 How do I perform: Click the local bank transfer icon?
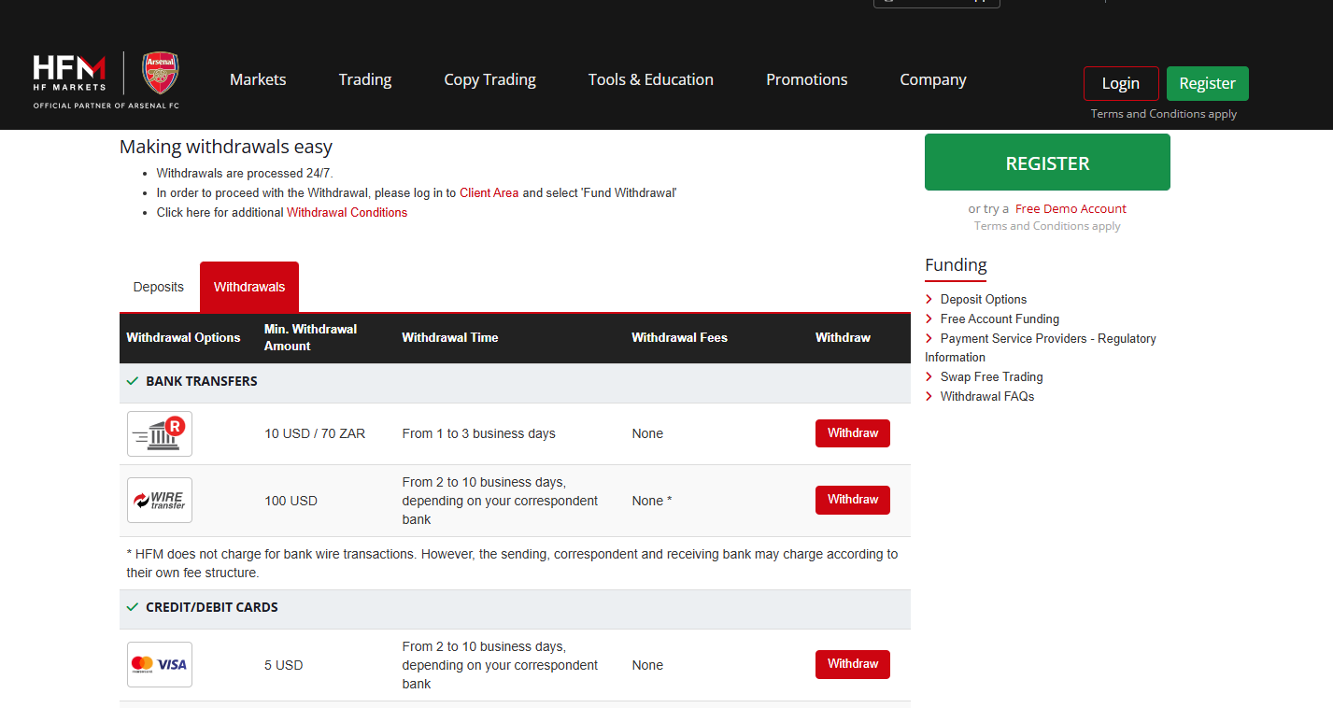[x=160, y=433]
